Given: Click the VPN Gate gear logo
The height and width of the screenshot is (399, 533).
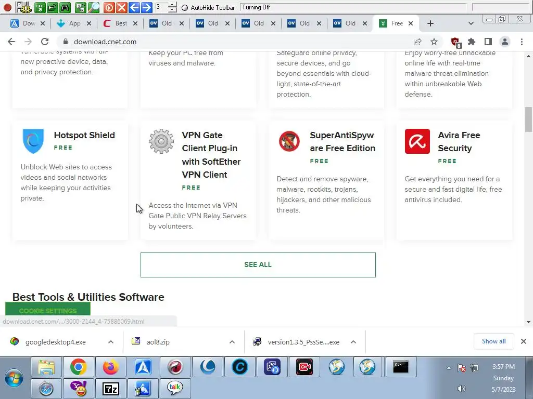Looking at the screenshot, I should coord(161,141).
